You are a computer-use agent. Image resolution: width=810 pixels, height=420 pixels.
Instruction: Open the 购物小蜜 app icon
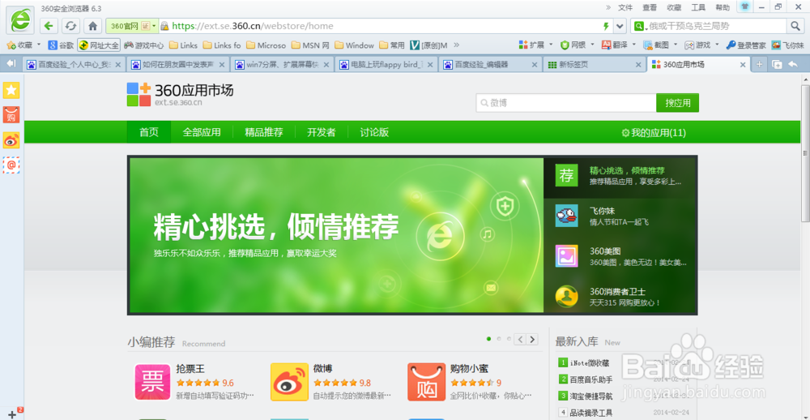(x=426, y=382)
